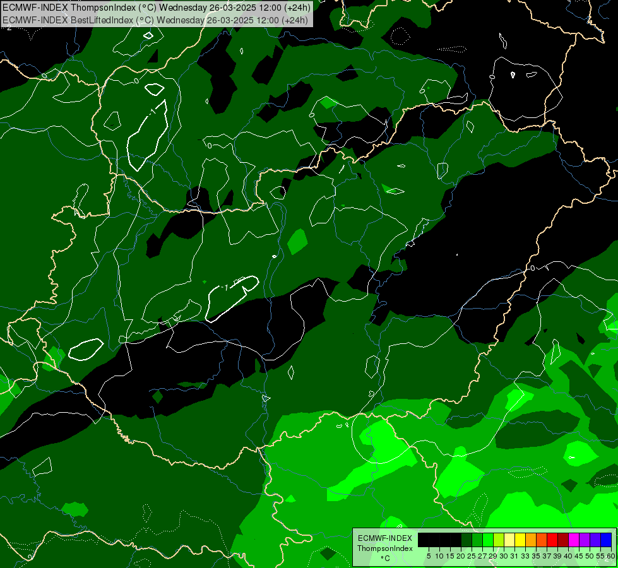Click legend tick value 35
Screen dimensions: 618x568
tap(536, 556)
